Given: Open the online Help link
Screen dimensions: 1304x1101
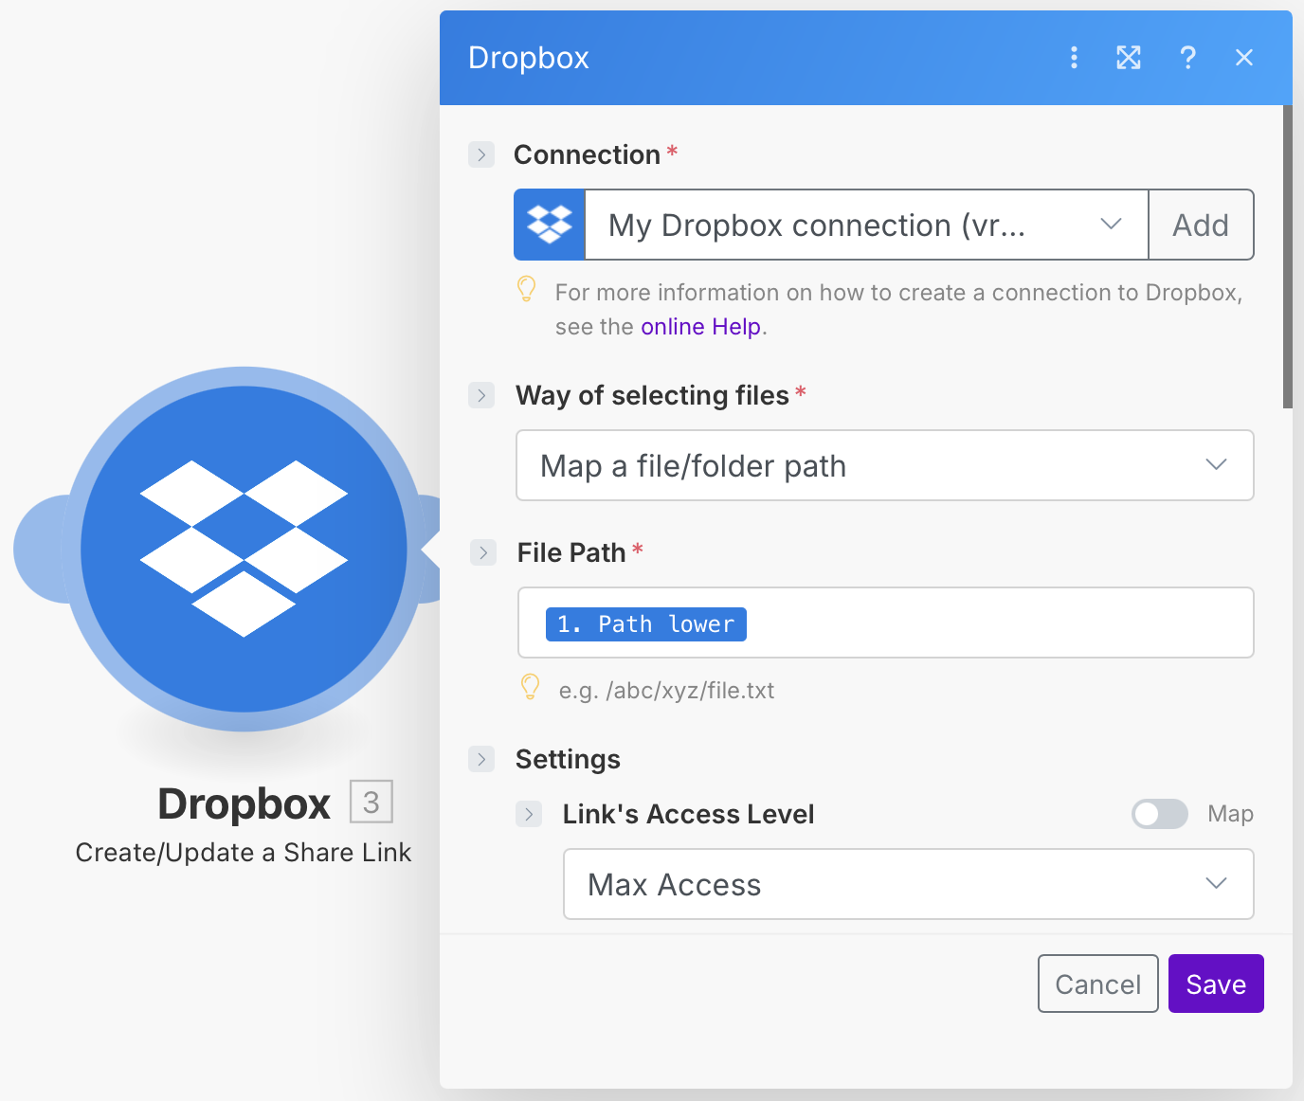Looking at the screenshot, I should click(701, 327).
